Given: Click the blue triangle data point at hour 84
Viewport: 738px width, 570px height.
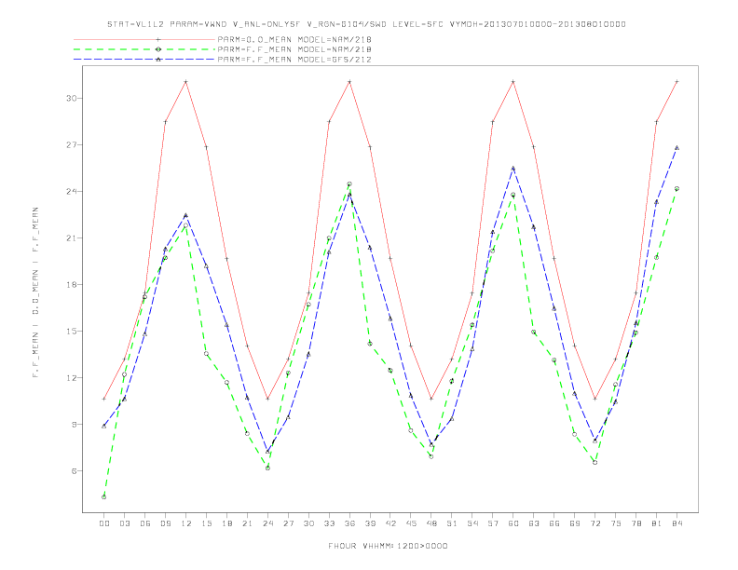Looking at the screenshot, I should (676, 148).
